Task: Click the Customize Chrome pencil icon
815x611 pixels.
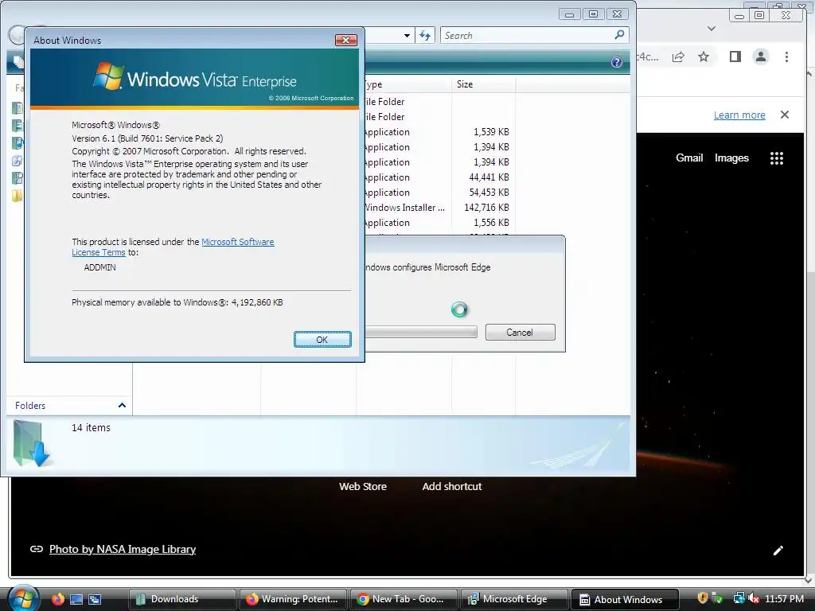Action: click(x=778, y=551)
